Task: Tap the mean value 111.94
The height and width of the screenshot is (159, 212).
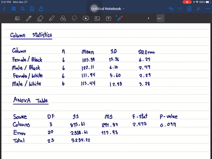Action: pyautogui.click(x=88, y=76)
